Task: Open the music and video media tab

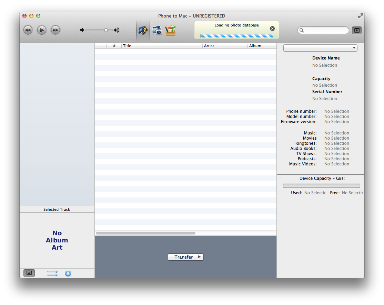Action: point(143,30)
